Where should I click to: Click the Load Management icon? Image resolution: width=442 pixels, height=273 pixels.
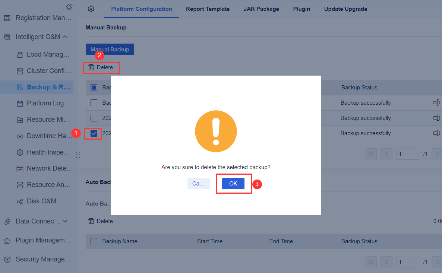[20, 55]
